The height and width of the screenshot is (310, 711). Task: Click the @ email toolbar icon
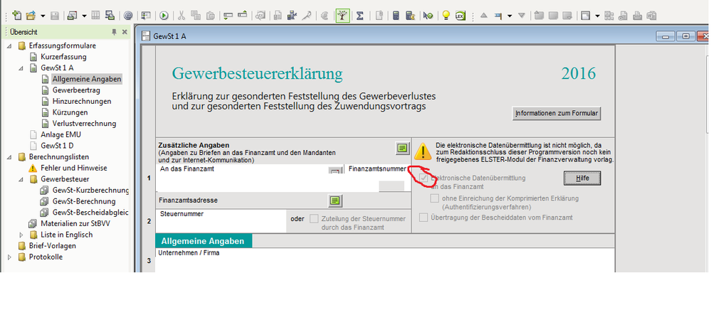pyautogui.click(x=128, y=15)
